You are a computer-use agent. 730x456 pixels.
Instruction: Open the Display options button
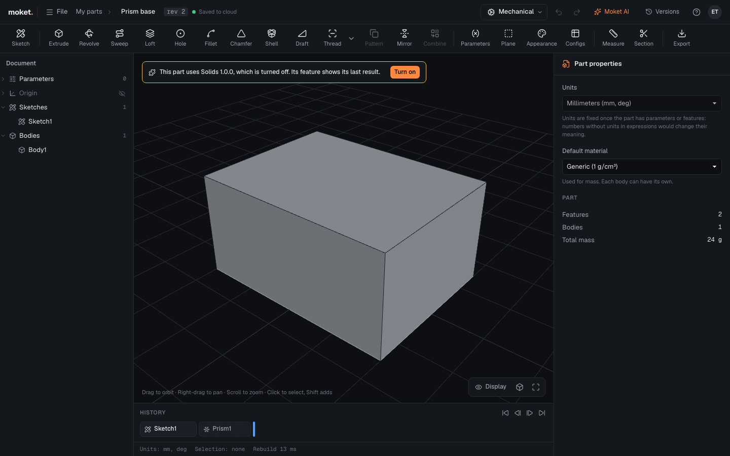click(491, 387)
